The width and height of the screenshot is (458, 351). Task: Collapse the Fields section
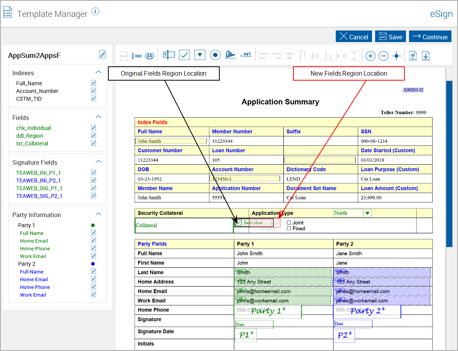coord(98,117)
